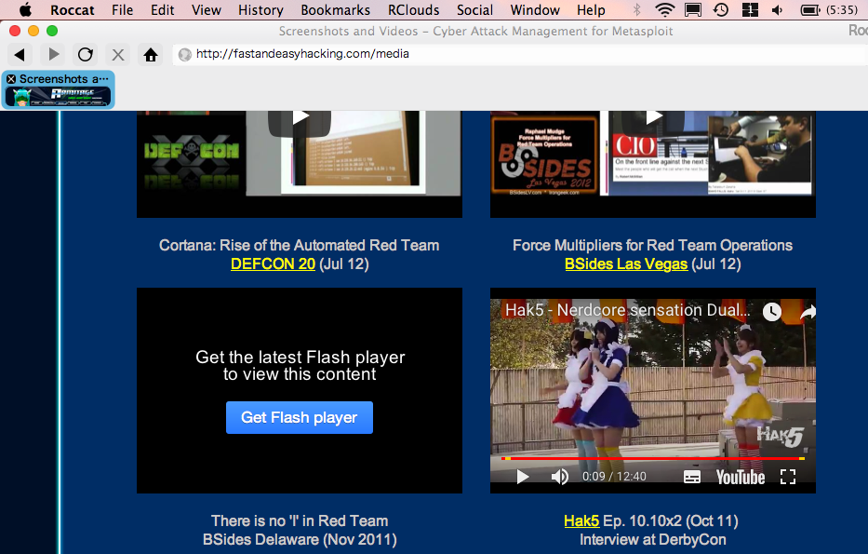Open the History menu
The width and height of the screenshot is (868, 554).
coord(260,10)
